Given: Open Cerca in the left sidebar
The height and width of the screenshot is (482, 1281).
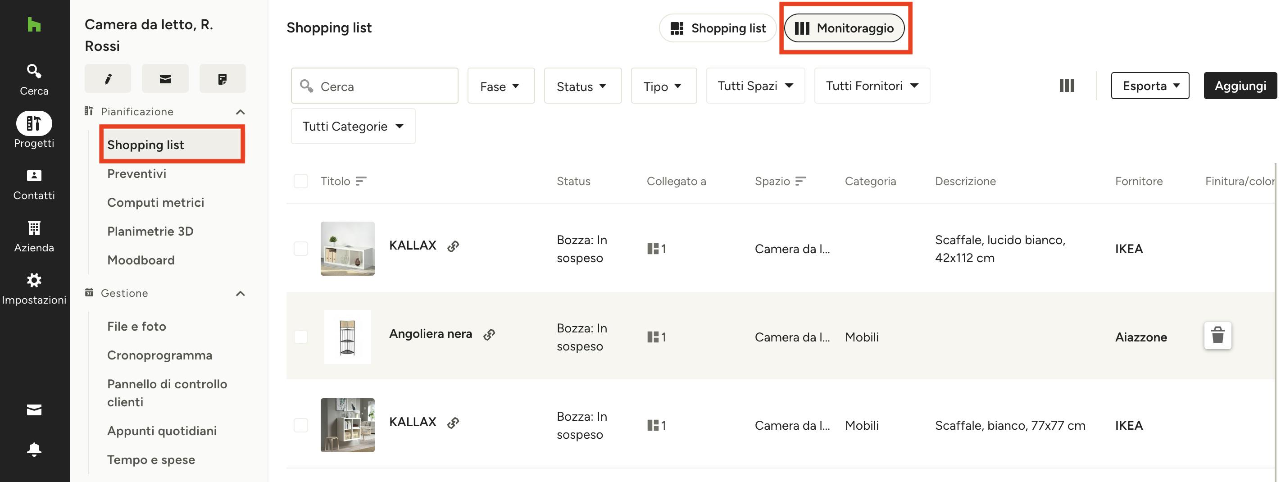Looking at the screenshot, I should pyautogui.click(x=34, y=80).
